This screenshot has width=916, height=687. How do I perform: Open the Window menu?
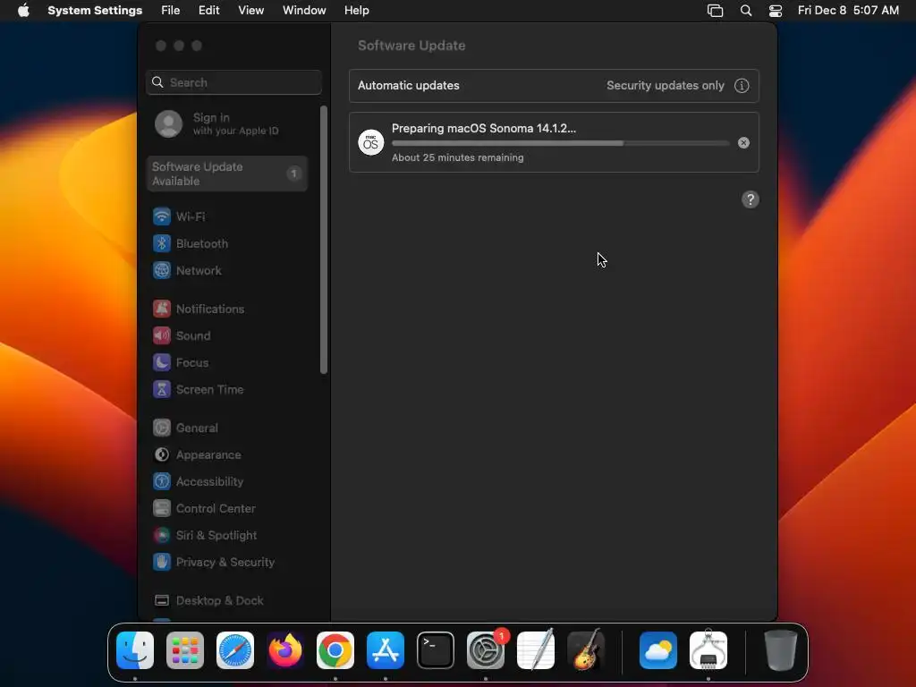click(x=304, y=11)
